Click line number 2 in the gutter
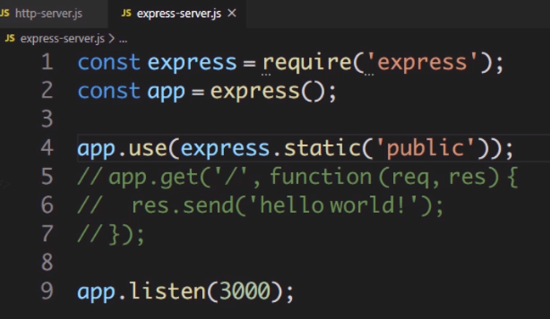 (47, 91)
